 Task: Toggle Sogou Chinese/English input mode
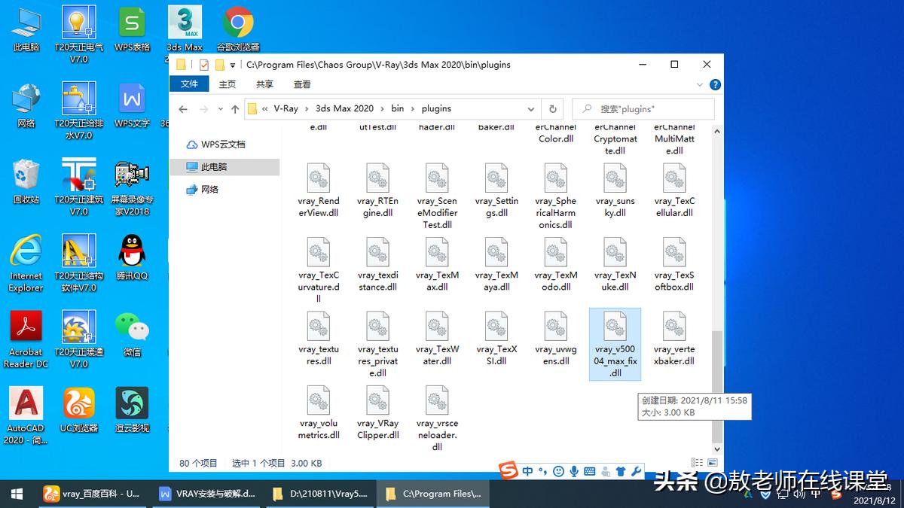click(x=527, y=471)
